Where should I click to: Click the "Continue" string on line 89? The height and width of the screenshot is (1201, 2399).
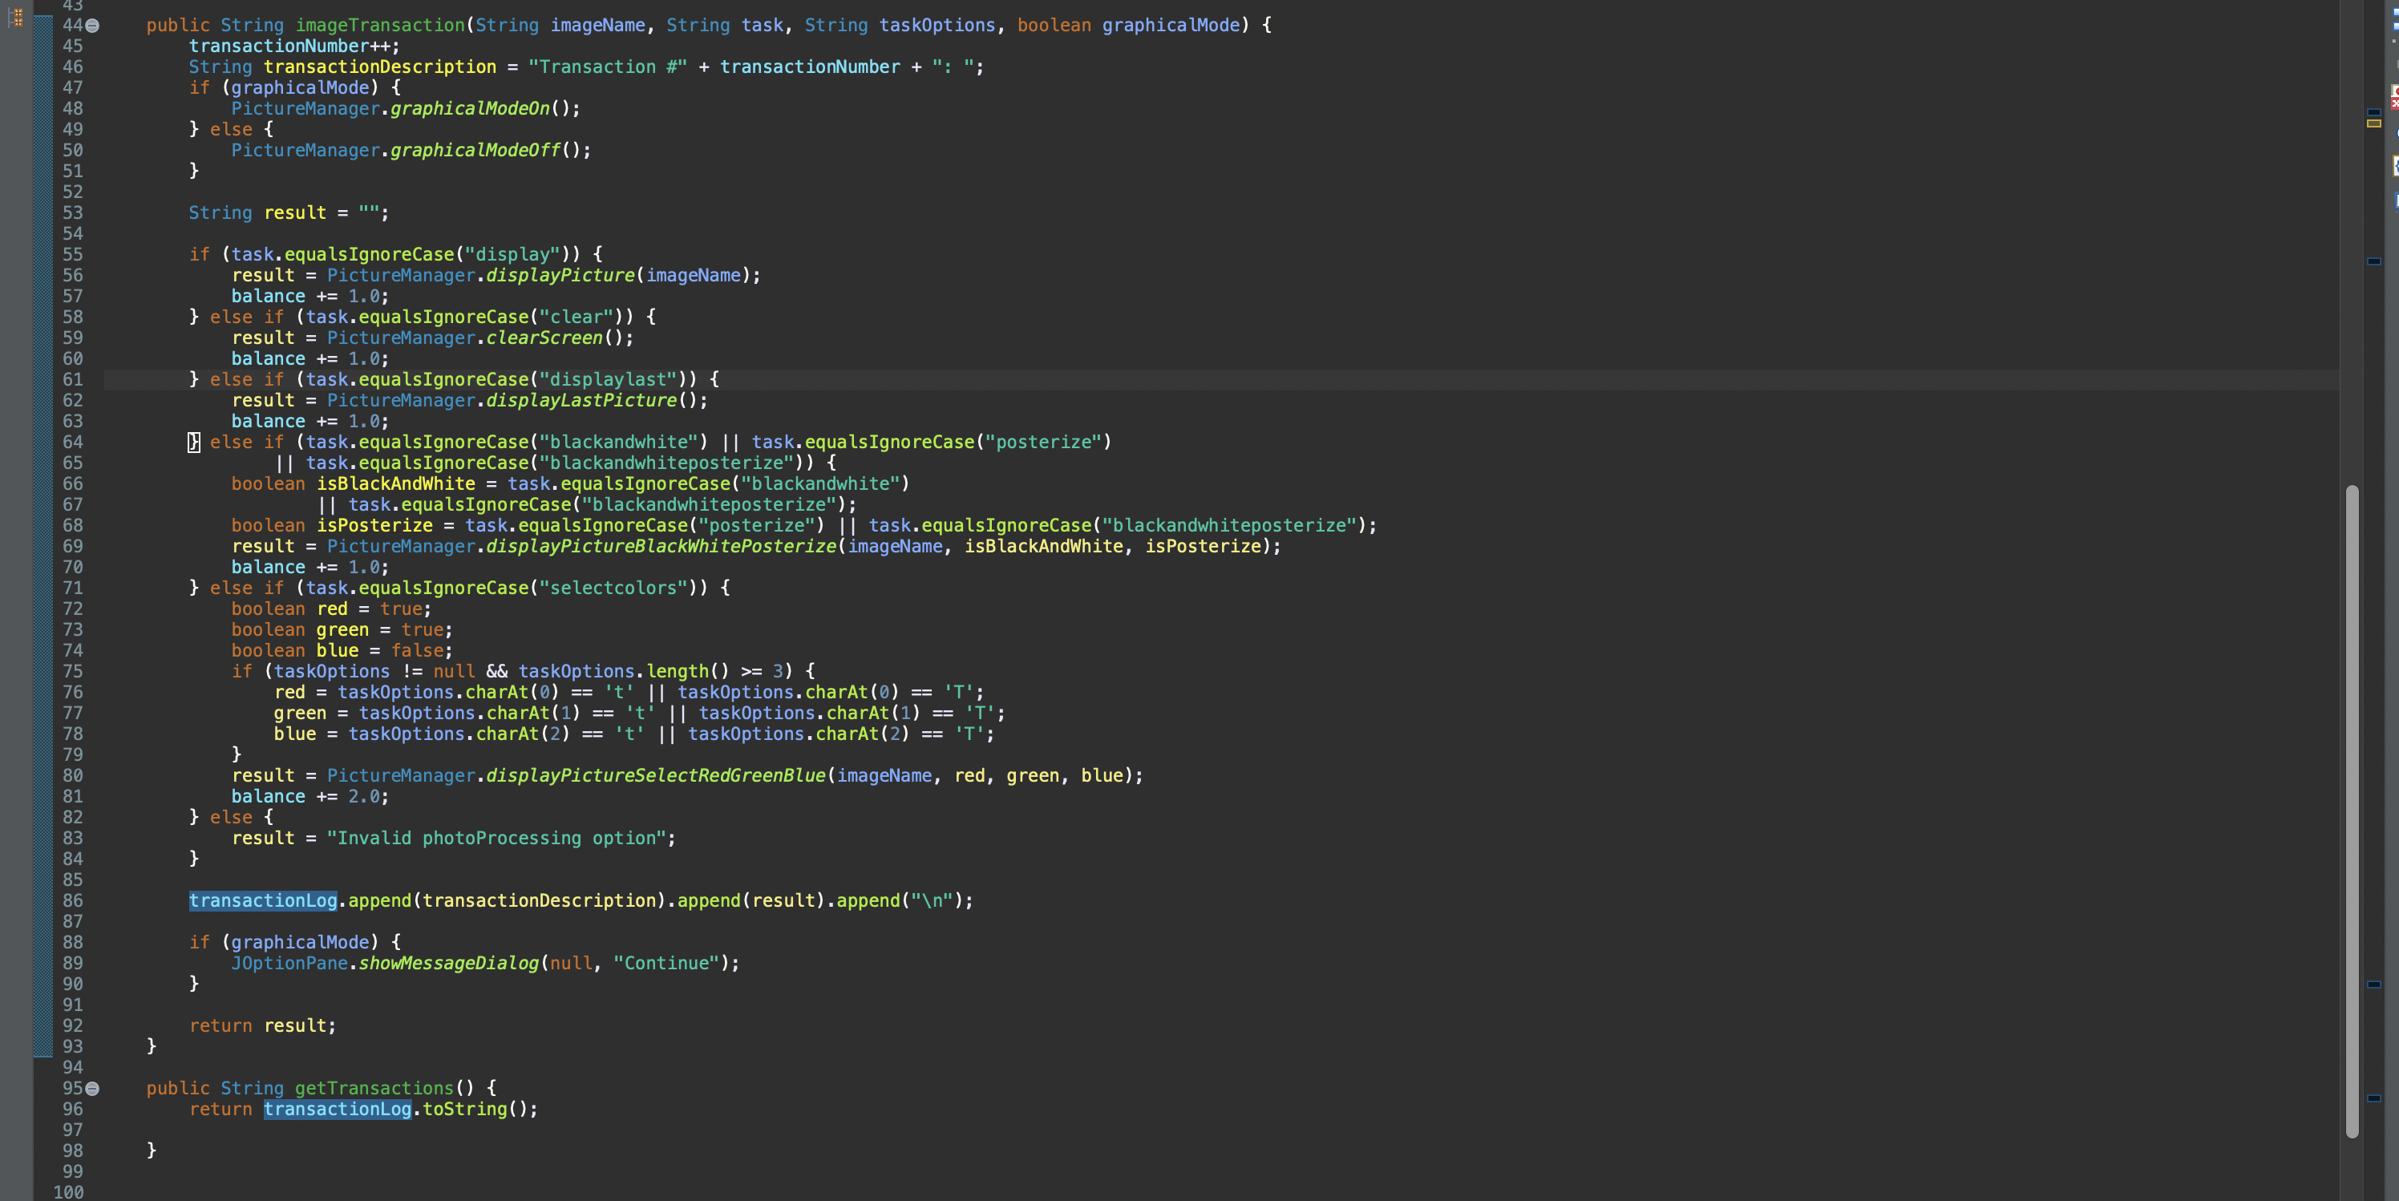click(x=665, y=964)
